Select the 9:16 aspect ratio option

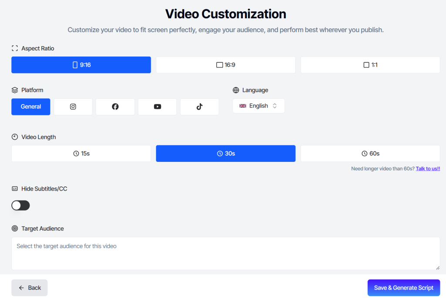tap(81, 64)
